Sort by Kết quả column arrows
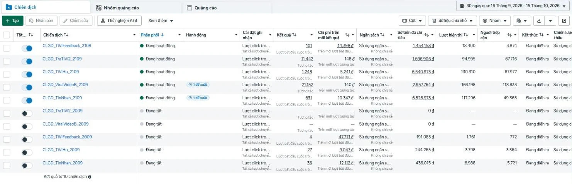The height and width of the screenshot is (184, 572). (294, 35)
